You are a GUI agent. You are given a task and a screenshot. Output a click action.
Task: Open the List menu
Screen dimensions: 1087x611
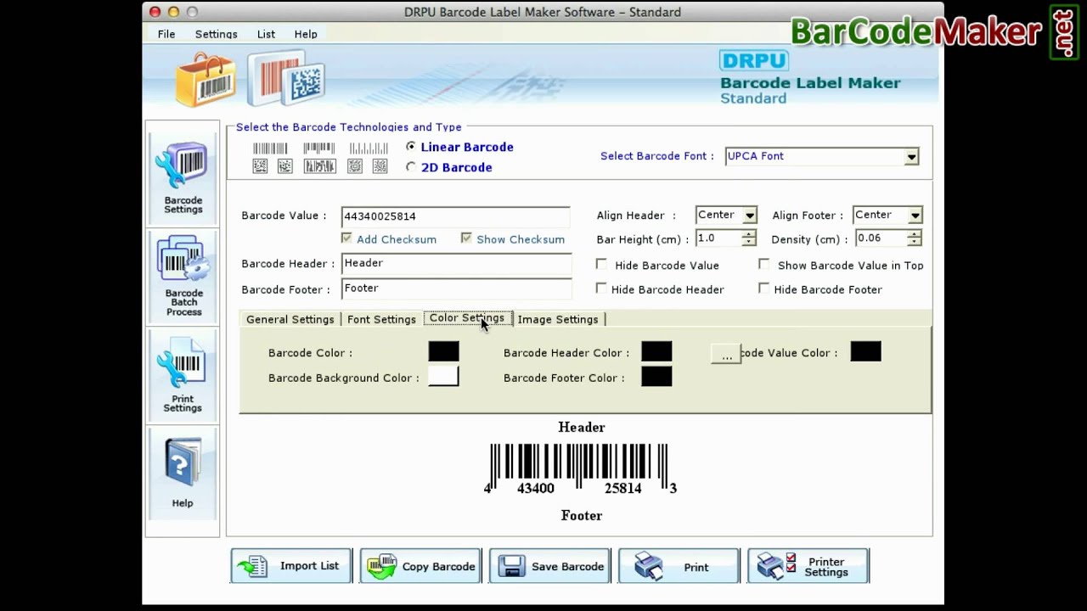(x=266, y=34)
